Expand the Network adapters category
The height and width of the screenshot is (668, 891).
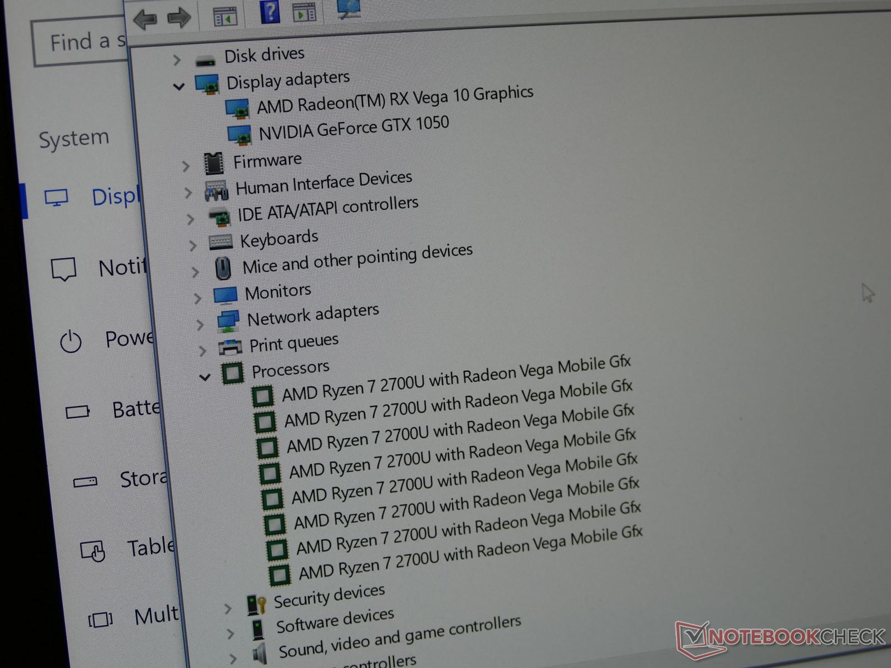200,325
